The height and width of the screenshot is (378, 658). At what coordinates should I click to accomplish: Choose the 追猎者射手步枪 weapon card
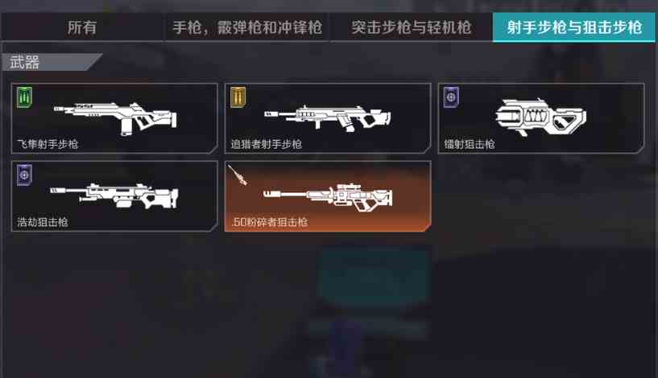pyautogui.click(x=328, y=118)
